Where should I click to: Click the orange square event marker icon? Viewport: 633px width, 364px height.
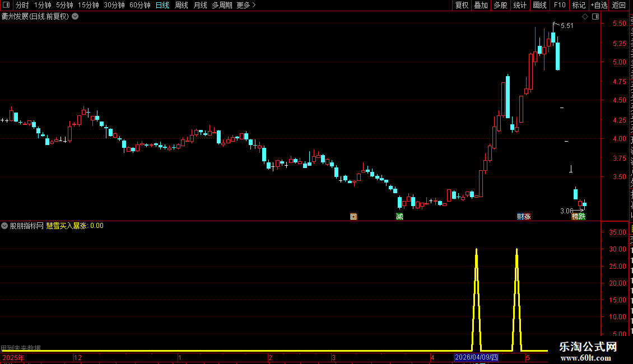point(353,217)
